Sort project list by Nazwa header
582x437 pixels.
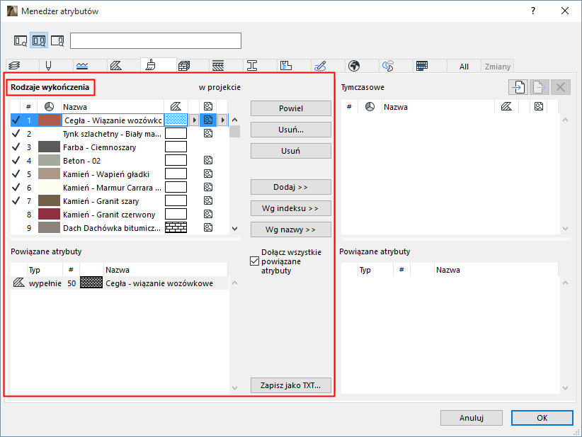coord(113,107)
